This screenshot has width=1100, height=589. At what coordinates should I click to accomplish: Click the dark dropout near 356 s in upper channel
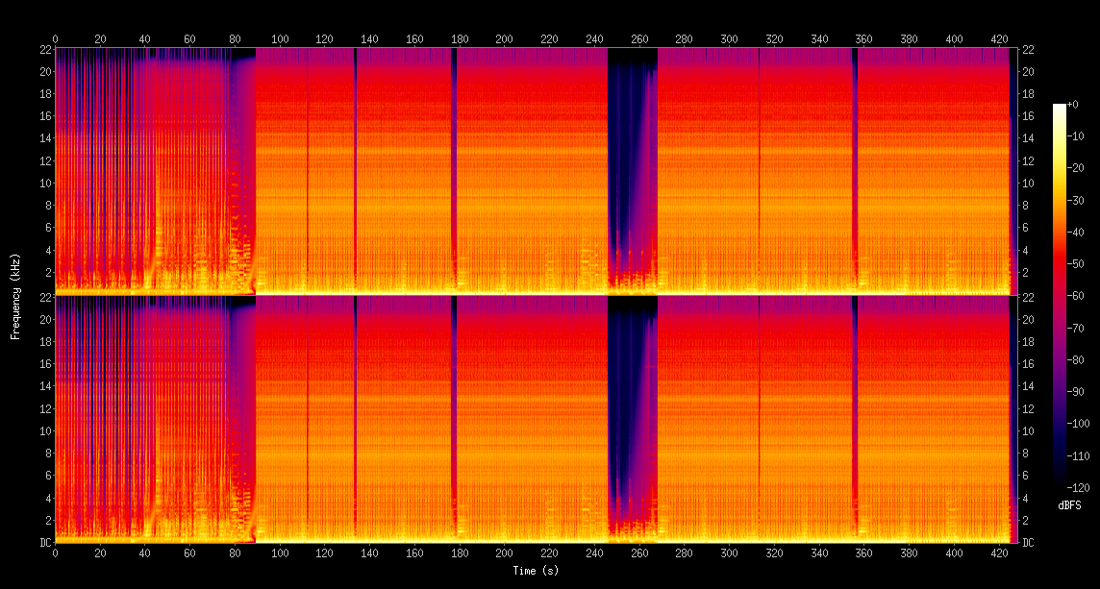coord(854,163)
